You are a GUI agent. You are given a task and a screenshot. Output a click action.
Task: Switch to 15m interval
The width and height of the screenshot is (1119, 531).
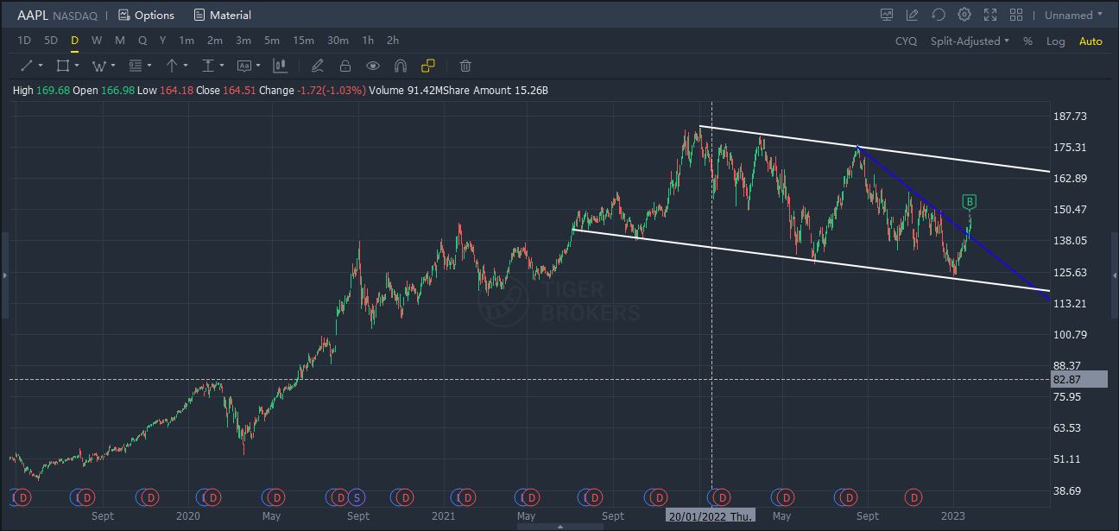pos(303,41)
